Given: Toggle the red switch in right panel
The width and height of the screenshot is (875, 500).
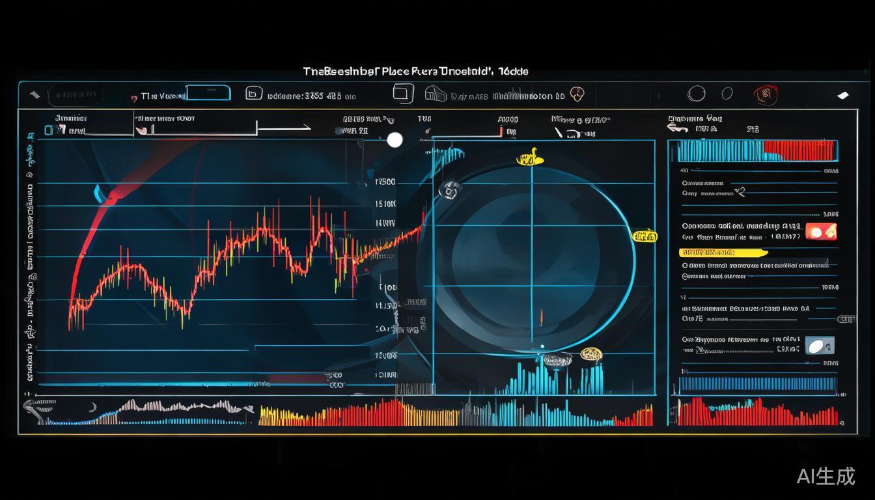Looking at the screenshot, I should [x=821, y=231].
